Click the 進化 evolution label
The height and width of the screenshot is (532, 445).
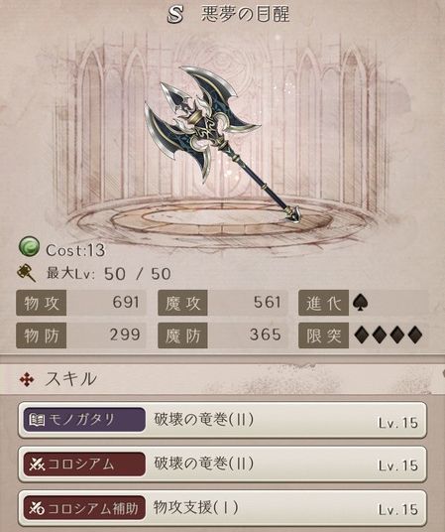point(324,303)
